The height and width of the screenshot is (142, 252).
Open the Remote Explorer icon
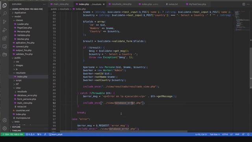[x=4, y=47]
